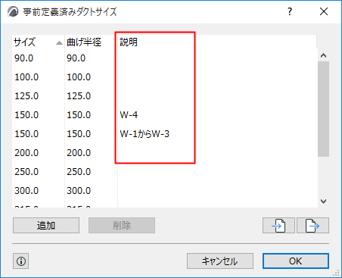Select the 250.0 size cell

pyautogui.click(x=26, y=172)
